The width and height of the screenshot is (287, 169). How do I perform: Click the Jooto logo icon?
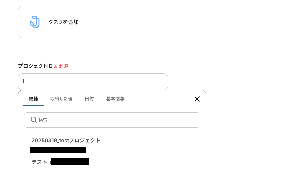click(x=35, y=22)
